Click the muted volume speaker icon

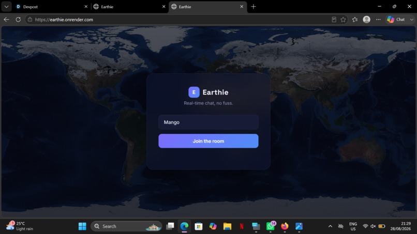[x=373, y=226]
